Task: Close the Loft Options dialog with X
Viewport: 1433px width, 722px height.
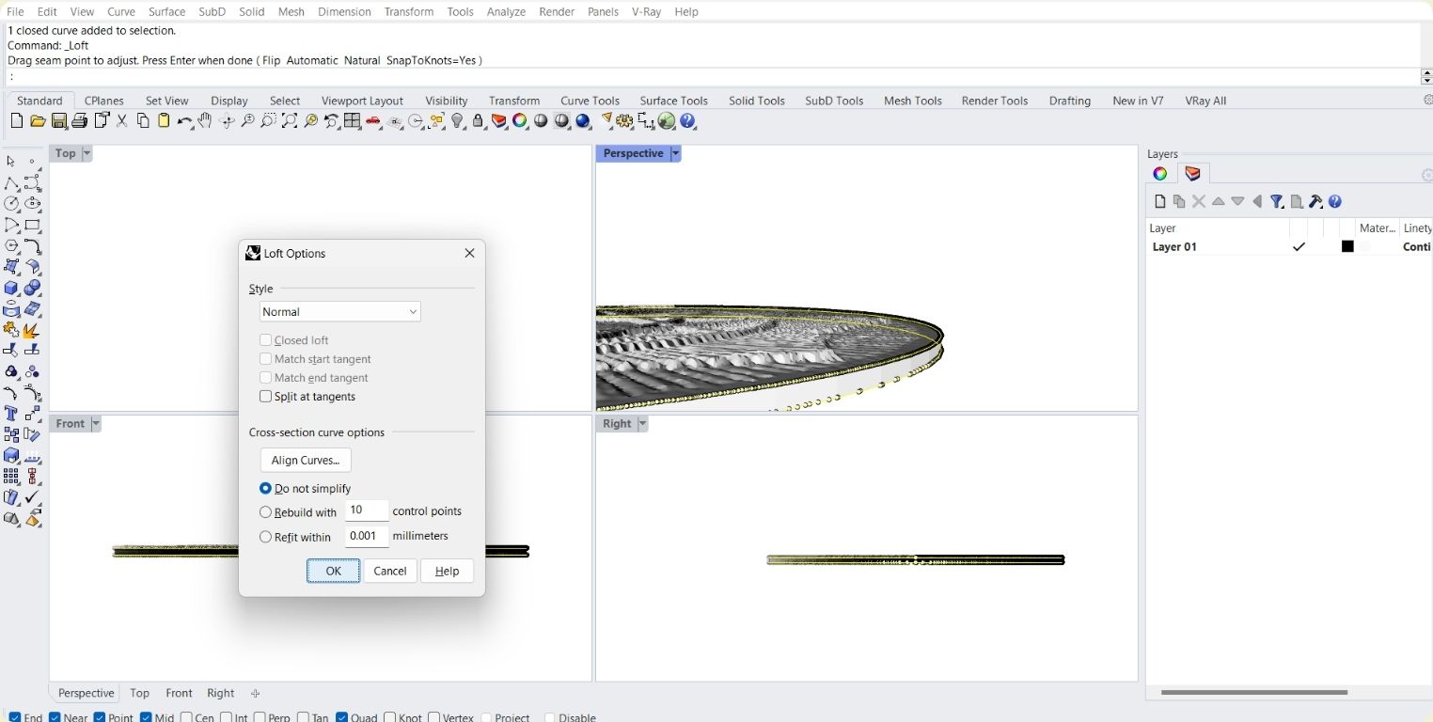Action: pyautogui.click(x=469, y=253)
